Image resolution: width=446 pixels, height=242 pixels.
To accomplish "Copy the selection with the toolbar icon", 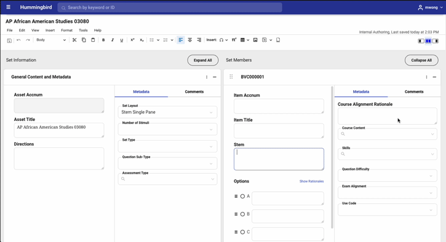I will (84, 40).
